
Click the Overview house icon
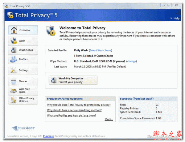pyautogui.click(x=14, y=30)
